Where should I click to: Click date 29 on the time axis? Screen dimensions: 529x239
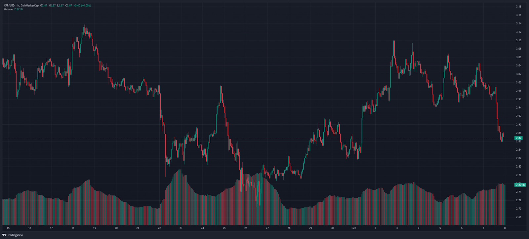point(310,228)
